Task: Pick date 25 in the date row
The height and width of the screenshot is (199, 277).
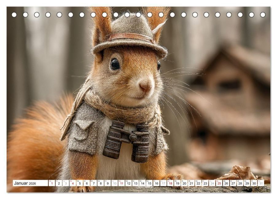Action: [219, 183]
